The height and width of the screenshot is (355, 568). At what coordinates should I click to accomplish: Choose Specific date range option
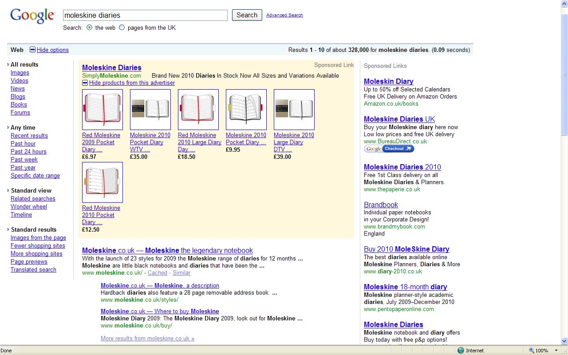(x=35, y=176)
